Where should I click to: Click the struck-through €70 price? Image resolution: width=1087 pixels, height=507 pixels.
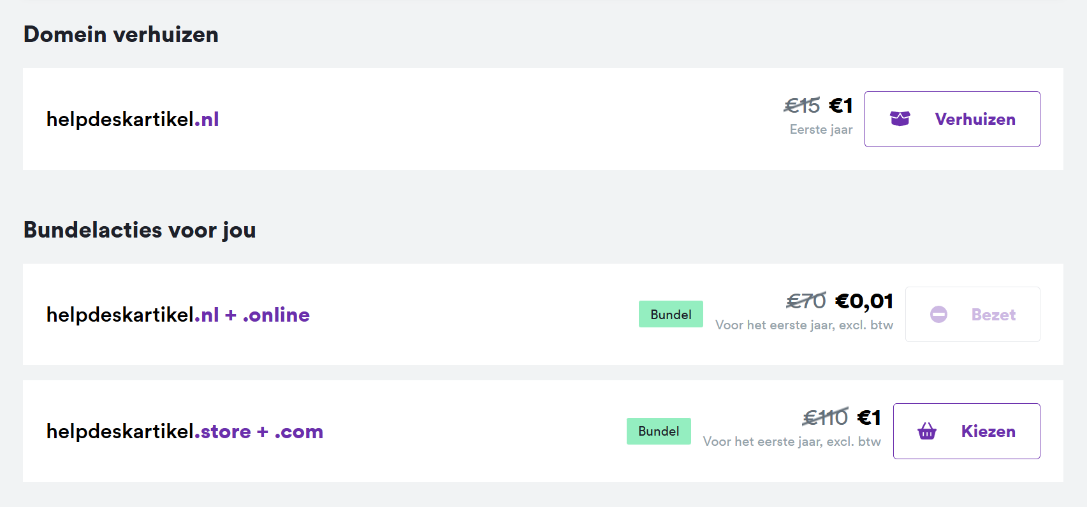pos(806,301)
